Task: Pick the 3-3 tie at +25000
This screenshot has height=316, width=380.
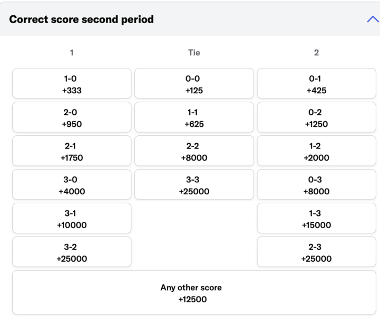Action: [194, 184]
